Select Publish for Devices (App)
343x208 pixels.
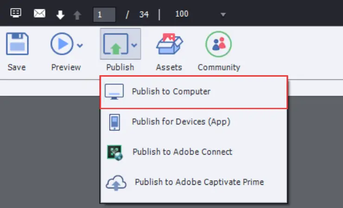pyautogui.click(x=194, y=122)
